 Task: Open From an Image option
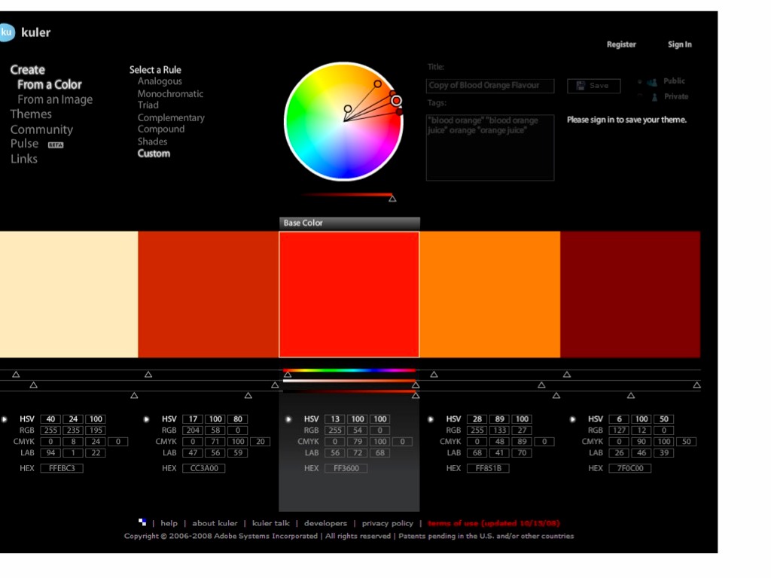[55, 99]
